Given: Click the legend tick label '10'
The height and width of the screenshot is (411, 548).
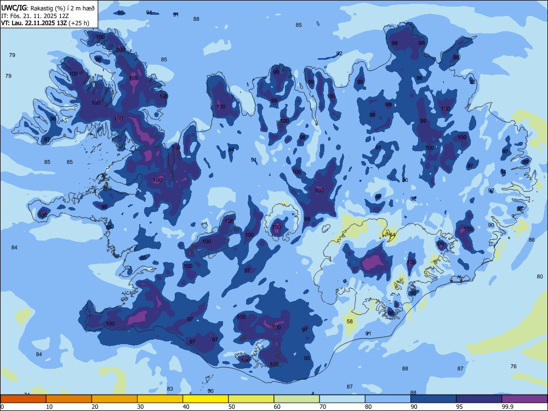Looking at the screenshot, I should click(49, 407).
